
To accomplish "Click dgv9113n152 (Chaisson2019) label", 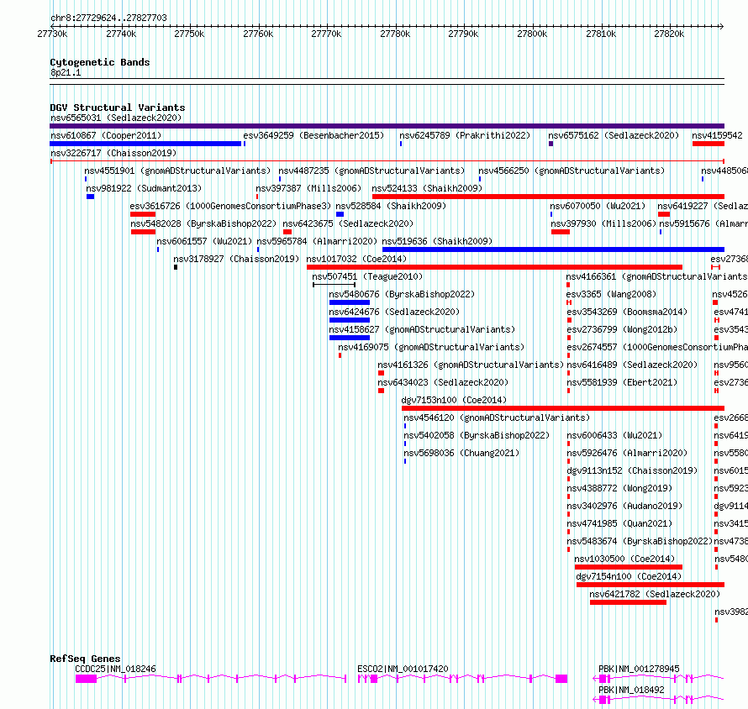I will (632, 470).
